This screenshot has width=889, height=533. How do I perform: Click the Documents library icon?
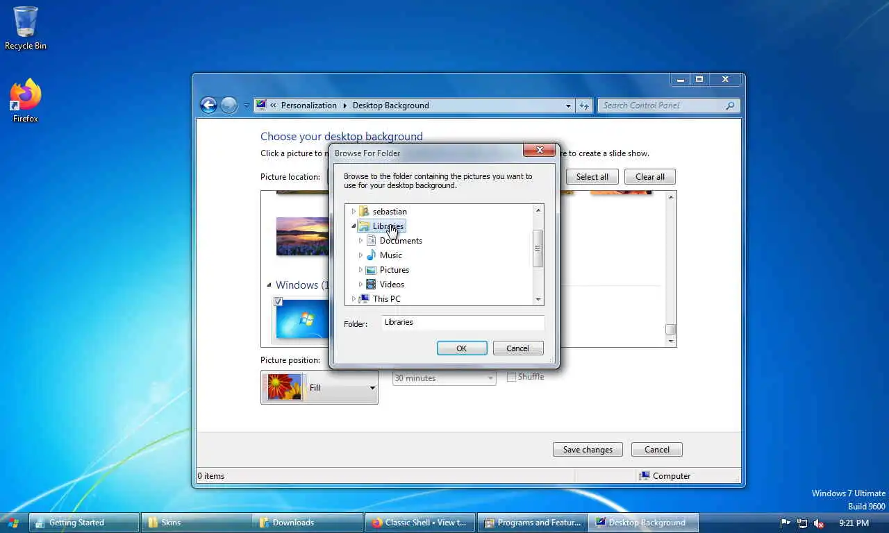tap(371, 240)
